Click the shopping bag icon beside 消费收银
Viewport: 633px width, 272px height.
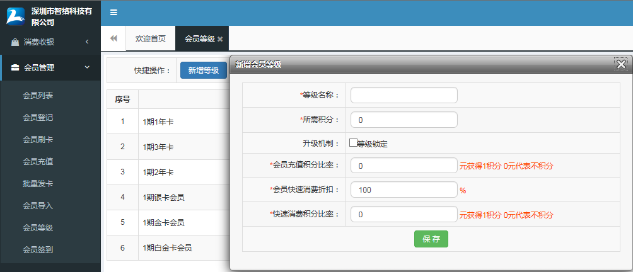(x=15, y=42)
